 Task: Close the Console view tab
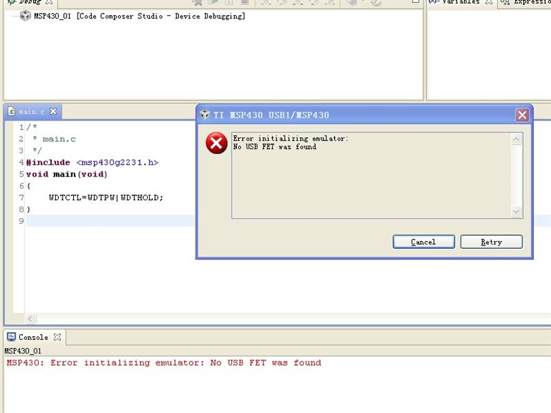click(57, 337)
